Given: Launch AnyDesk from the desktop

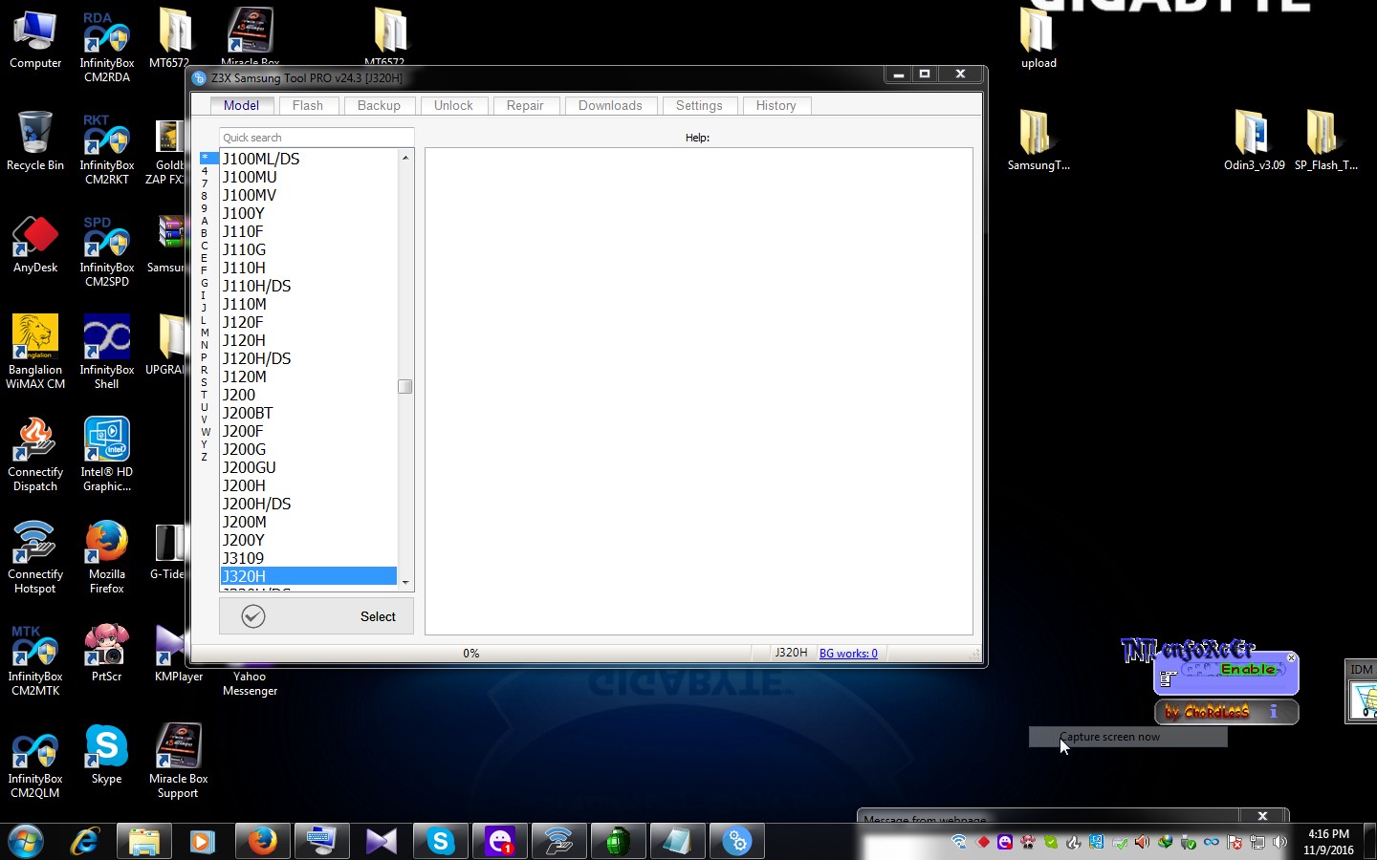Looking at the screenshot, I should click(35, 244).
